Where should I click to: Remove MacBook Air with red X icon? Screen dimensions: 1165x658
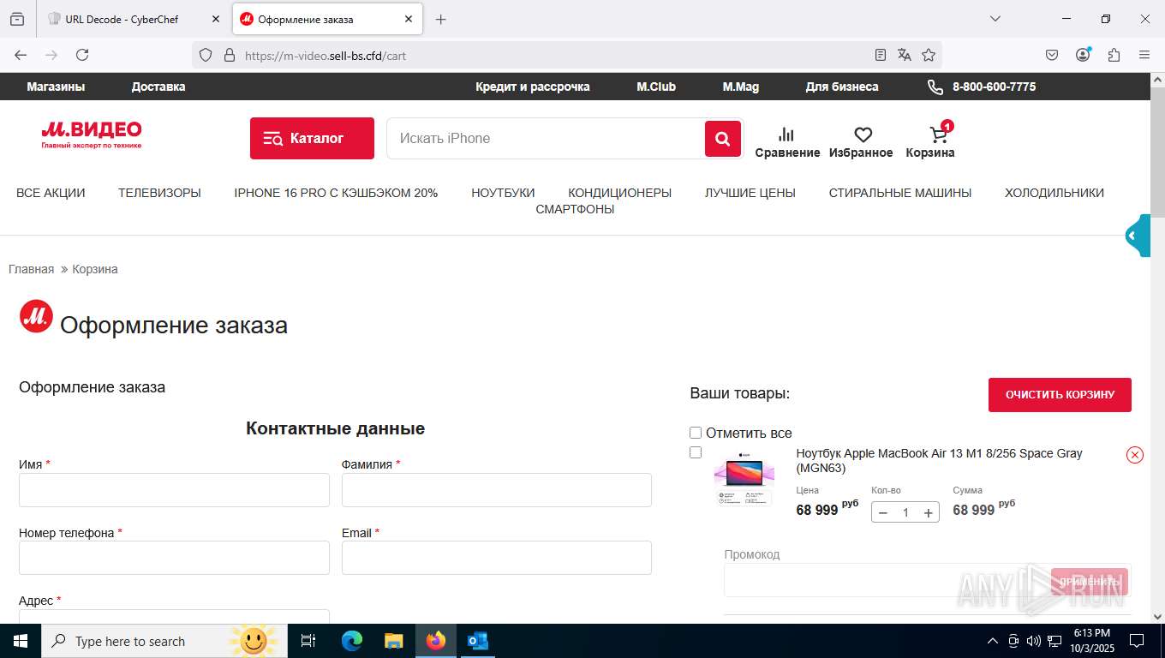tap(1135, 455)
